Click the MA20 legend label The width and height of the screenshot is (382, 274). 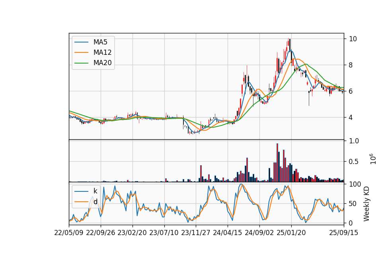click(102, 63)
